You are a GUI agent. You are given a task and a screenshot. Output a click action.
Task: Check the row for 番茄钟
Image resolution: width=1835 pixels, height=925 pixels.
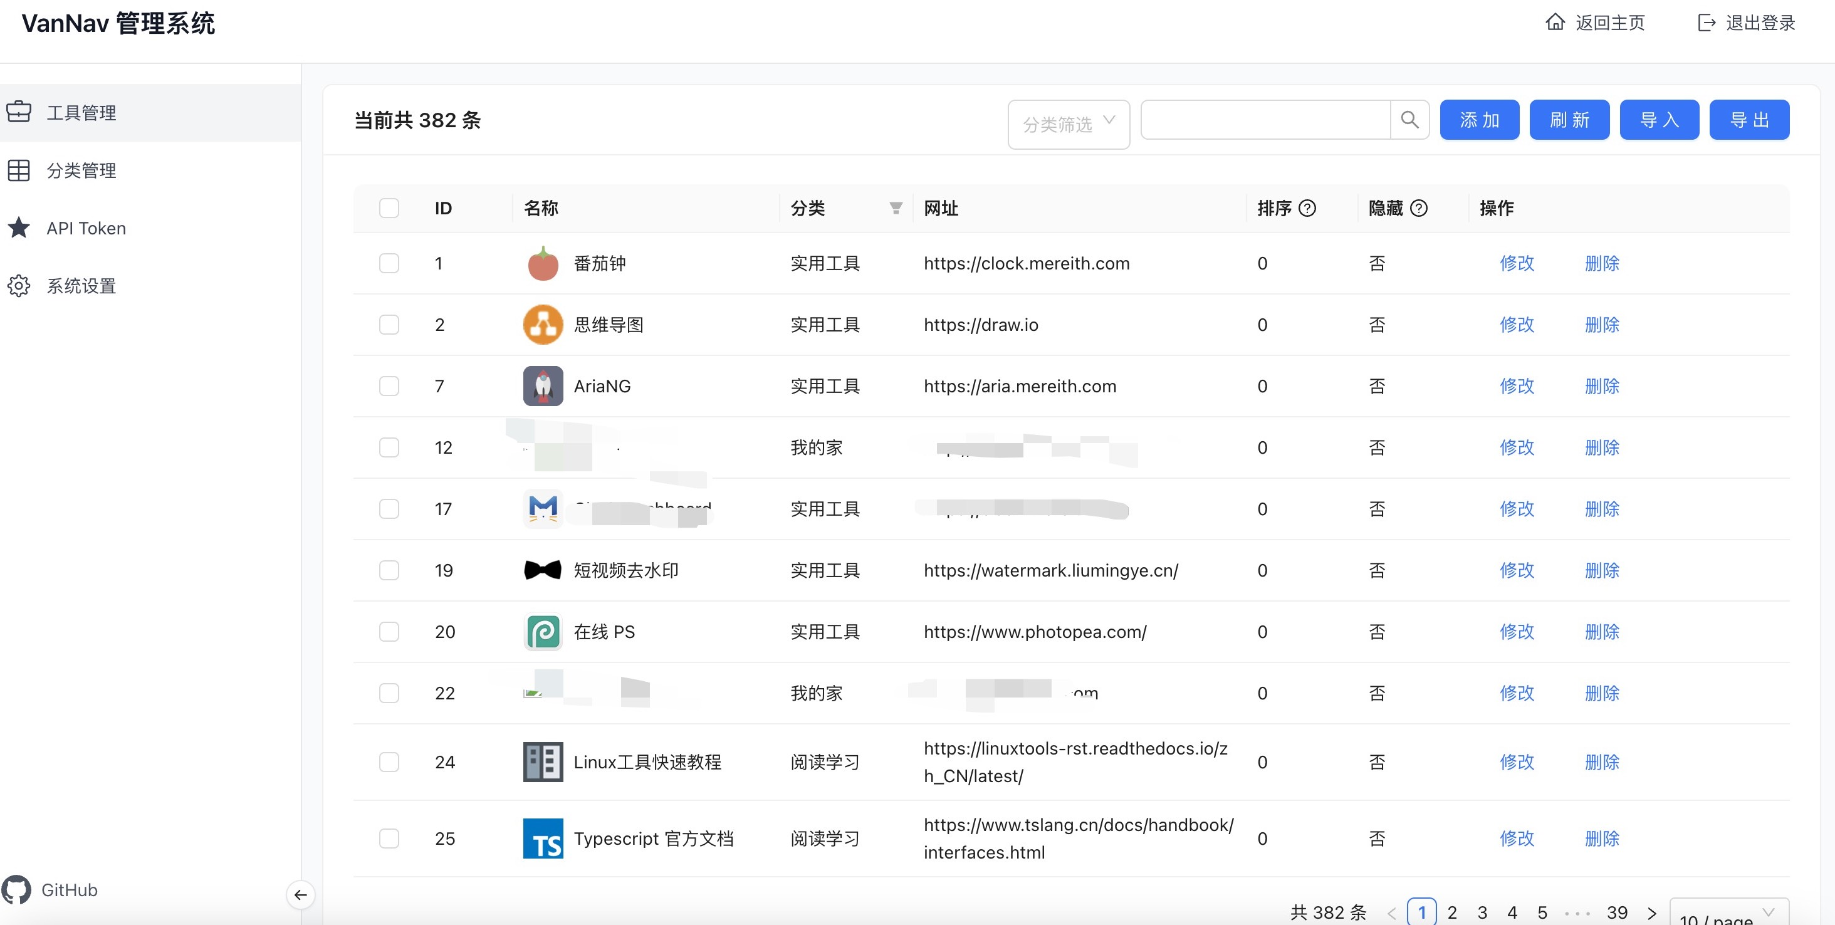pyautogui.click(x=389, y=263)
